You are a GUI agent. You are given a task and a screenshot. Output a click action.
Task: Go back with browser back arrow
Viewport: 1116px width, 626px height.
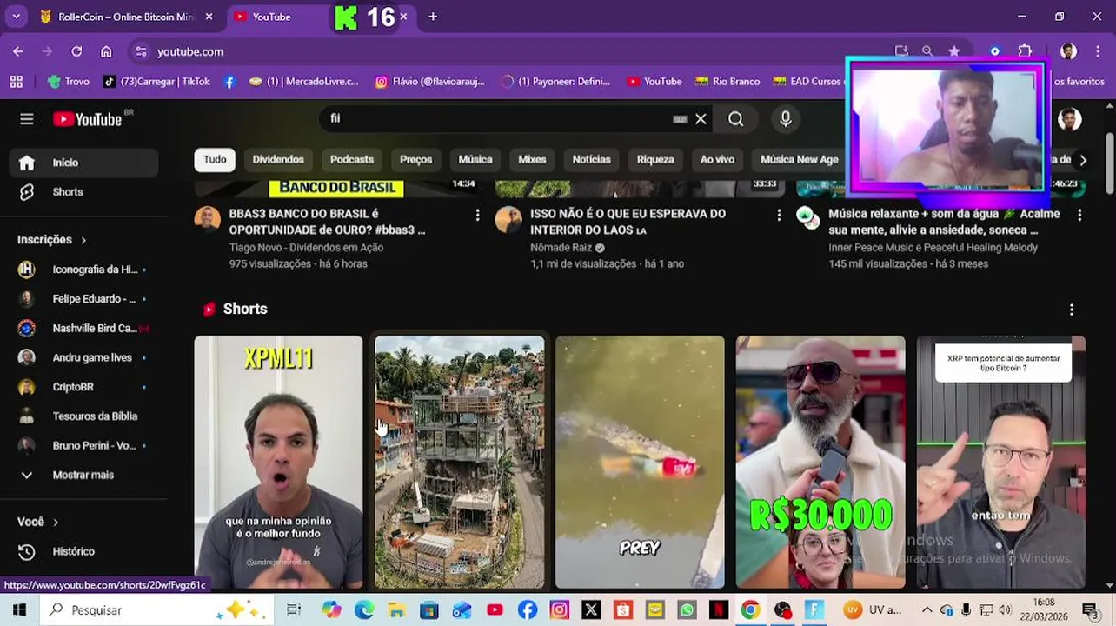pos(18,51)
